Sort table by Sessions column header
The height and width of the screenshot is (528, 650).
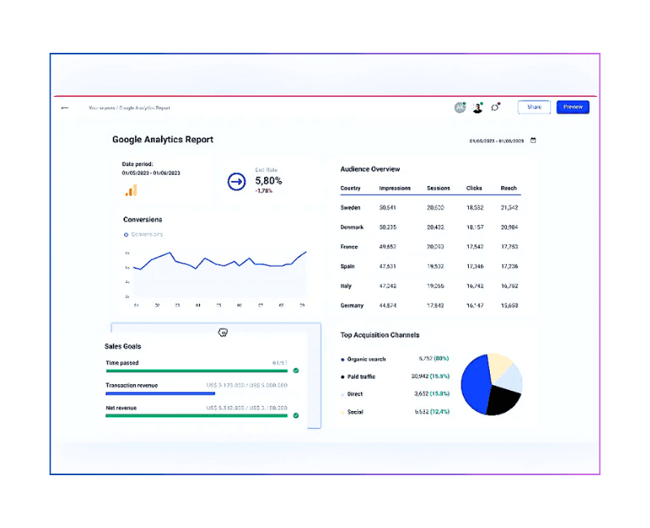[438, 188]
